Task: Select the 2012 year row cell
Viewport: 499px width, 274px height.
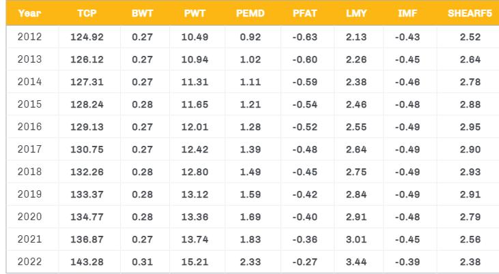Action: click(29, 37)
